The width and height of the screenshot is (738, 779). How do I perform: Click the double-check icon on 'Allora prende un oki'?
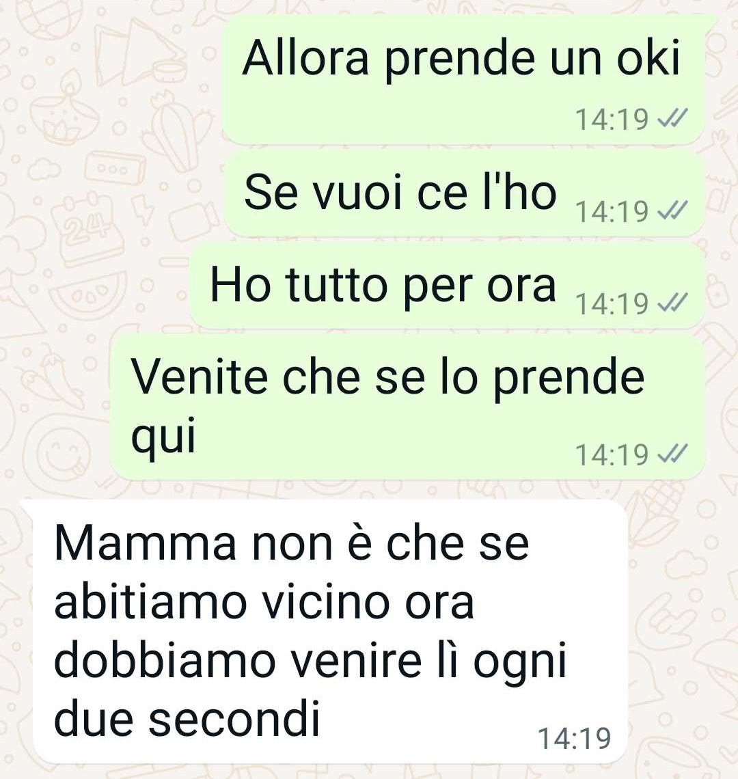coord(672,118)
